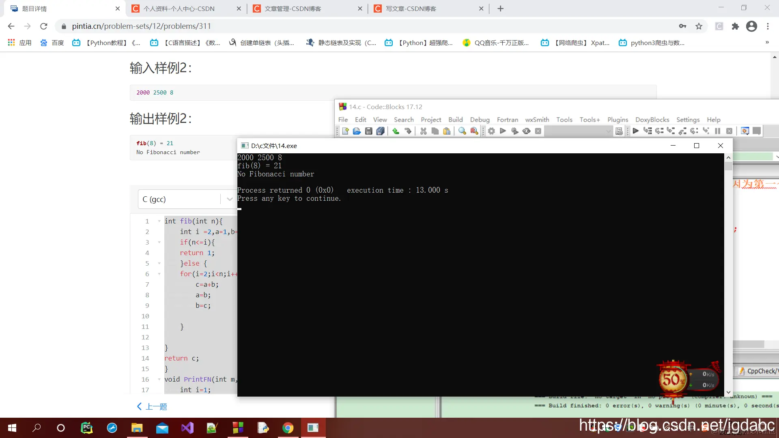
Task: Click console vertical scrollbar down arrow
Action: (728, 392)
